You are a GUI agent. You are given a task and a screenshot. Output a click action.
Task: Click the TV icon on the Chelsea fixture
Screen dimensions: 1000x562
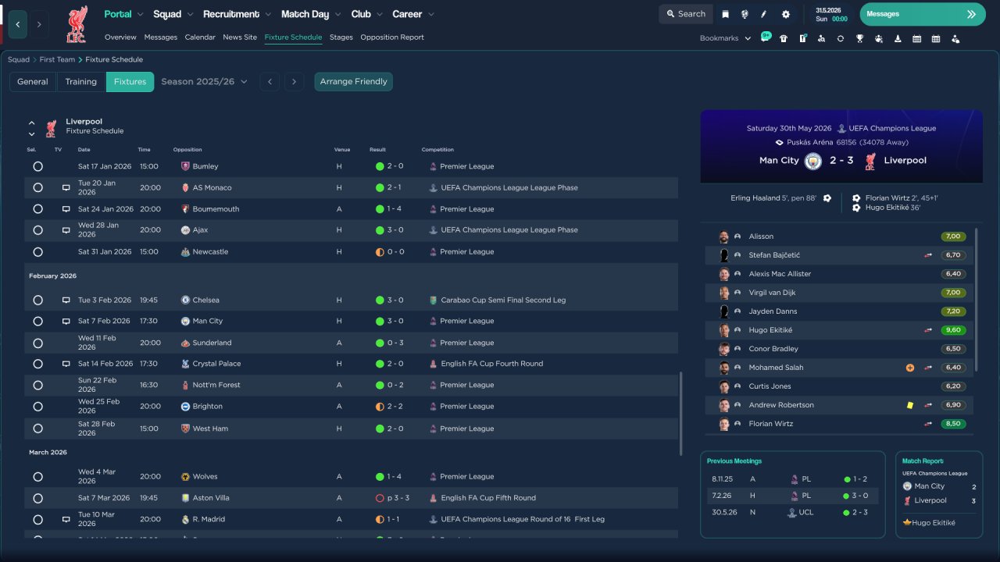point(66,301)
